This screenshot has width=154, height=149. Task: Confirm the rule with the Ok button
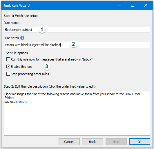point(139,142)
